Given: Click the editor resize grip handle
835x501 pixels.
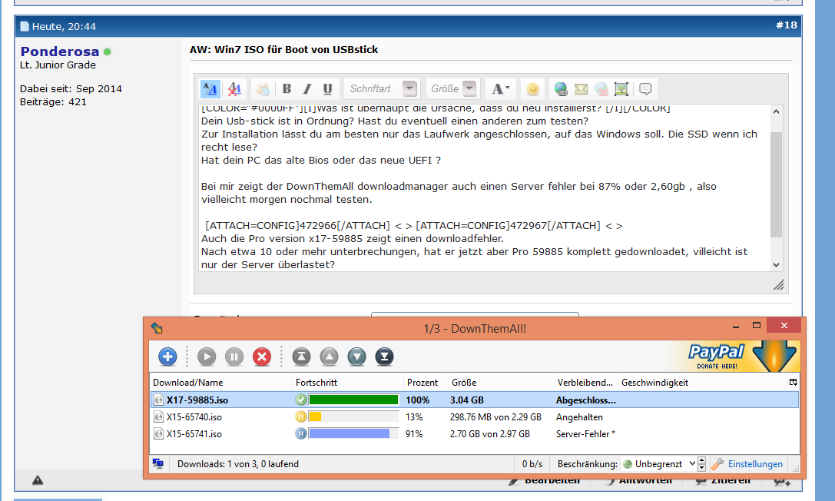Looking at the screenshot, I should click(x=779, y=285).
